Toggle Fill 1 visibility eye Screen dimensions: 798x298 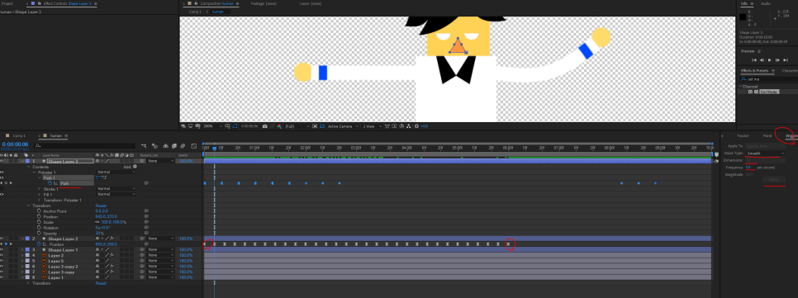click(x=2, y=194)
